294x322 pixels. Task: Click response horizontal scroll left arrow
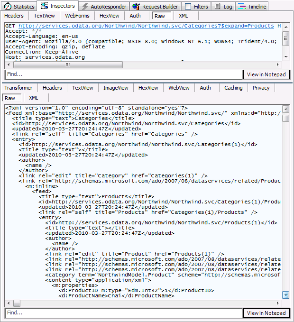pyautogui.click(x=9, y=303)
